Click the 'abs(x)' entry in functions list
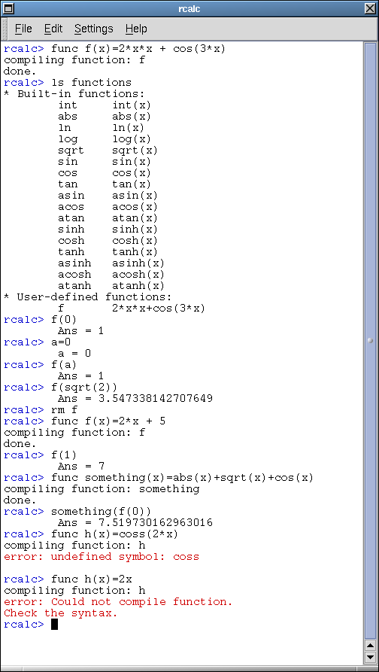Screen dimensions: 379x672 pos(132,116)
